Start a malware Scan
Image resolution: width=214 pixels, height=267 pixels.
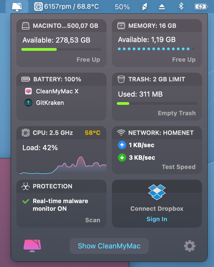coord(93,220)
